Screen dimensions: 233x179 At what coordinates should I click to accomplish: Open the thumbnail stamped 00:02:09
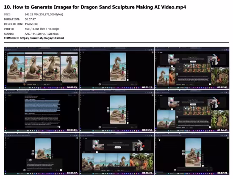[x=192, y=68]
